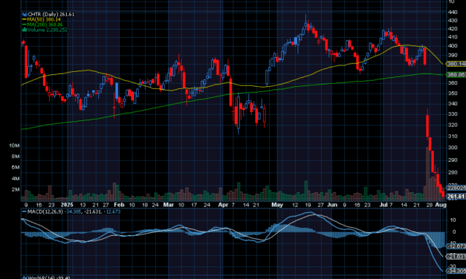Click the candlestick icon beside CHTR (Daily)

click(25, 14)
